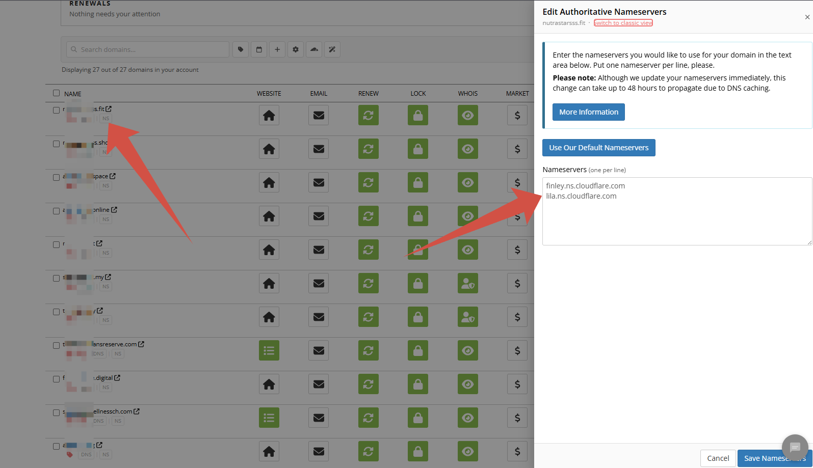Tick the checkbox for the .my domain row
The image size is (813, 468).
[57, 278]
